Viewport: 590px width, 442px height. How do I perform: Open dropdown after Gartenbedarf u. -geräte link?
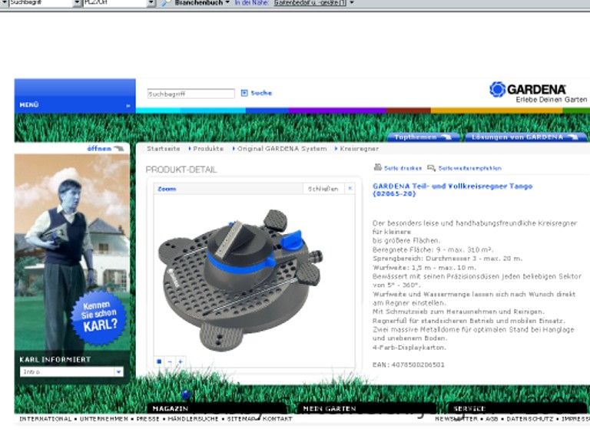click(352, 2)
